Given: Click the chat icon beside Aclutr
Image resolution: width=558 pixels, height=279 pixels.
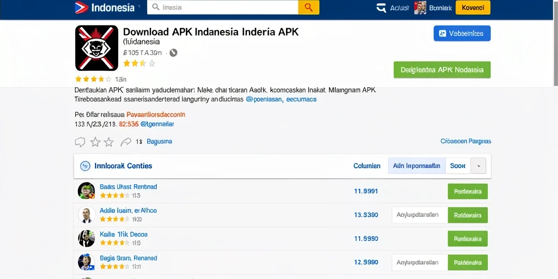Looking at the screenshot, I should (381, 8).
